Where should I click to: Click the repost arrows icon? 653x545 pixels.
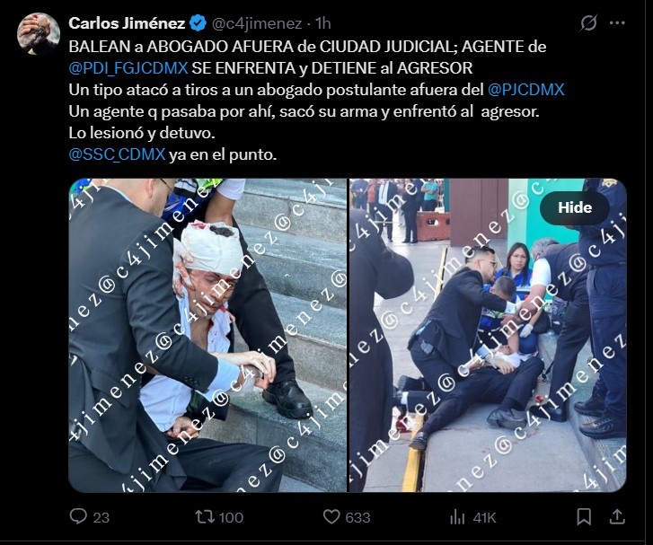[205, 516]
